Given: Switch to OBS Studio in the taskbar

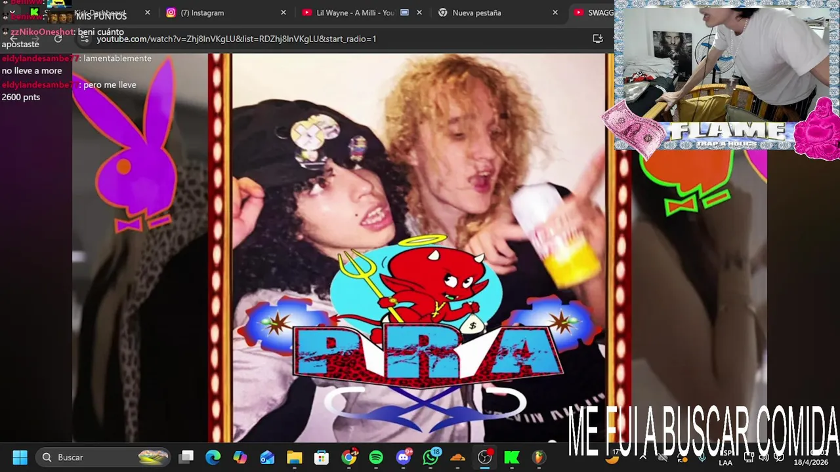Looking at the screenshot, I should tap(485, 457).
